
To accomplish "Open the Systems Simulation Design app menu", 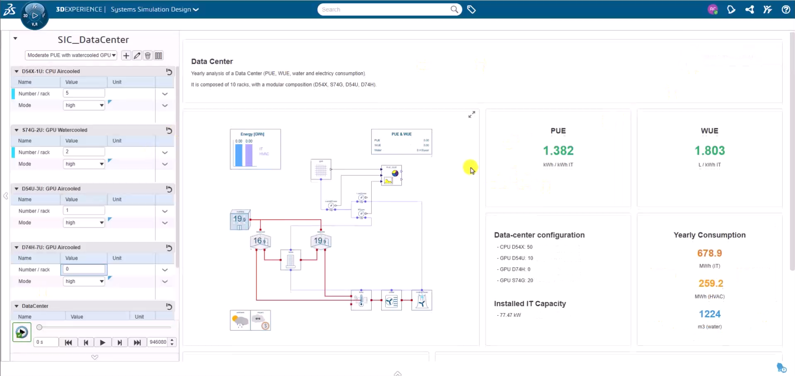I will click(155, 10).
